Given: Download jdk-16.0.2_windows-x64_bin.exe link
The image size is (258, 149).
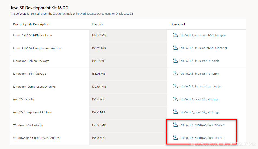Looking at the screenshot, I should (202, 125).
